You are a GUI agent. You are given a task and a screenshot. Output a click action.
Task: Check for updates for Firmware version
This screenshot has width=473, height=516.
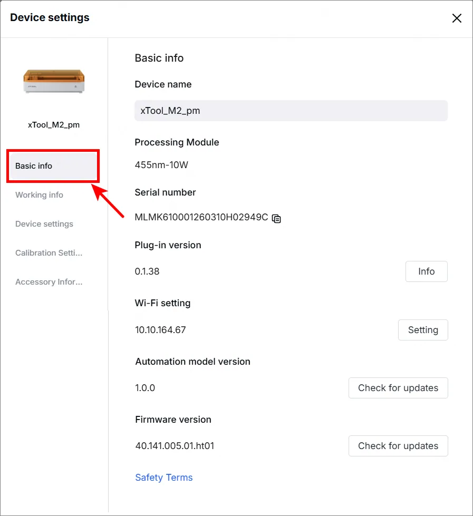pos(398,445)
